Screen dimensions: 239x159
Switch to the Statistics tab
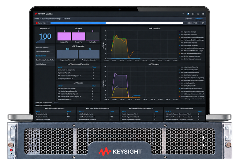[x=199, y=19]
